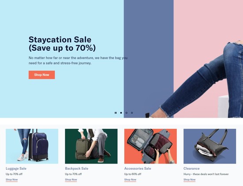Click the Clearance heading
The width and height of the screenshot is (243, 186).
(x=192, y=168)
